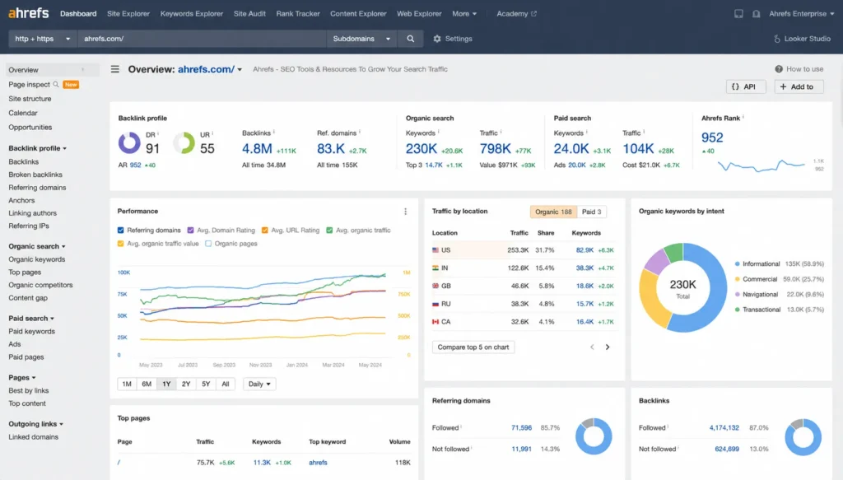Click the UR donut chart icon
The height and width of the screenshot is (480, 843).
[184, 143]
